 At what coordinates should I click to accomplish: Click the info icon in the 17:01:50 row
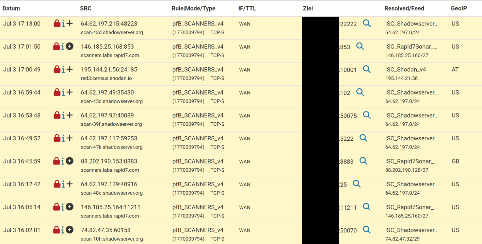[63, 47]
